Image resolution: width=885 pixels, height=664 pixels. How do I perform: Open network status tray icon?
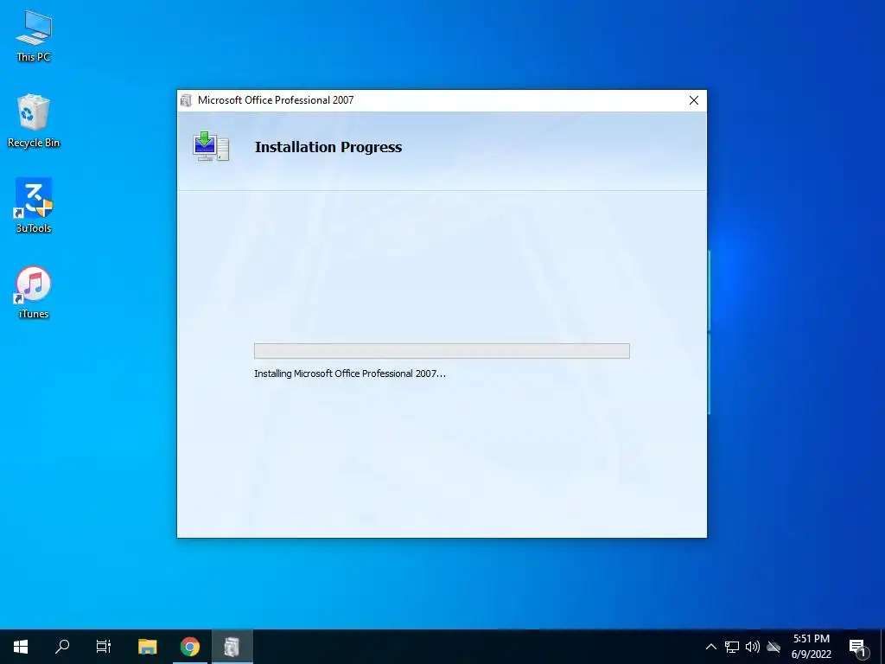point(732,647)
